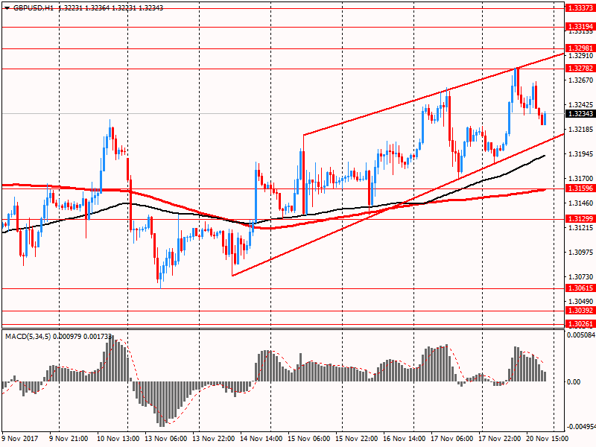Click the 9 Nov 2017 time label
The height and width of the screenshot is (447, 596).
tap(20, 438)
